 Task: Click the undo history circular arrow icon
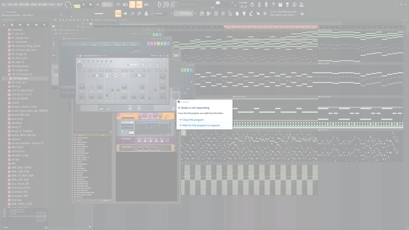(x=252, y=4)
